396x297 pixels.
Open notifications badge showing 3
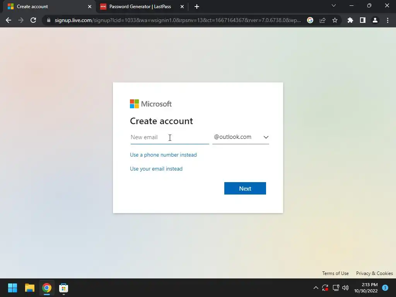pos(385,288)
